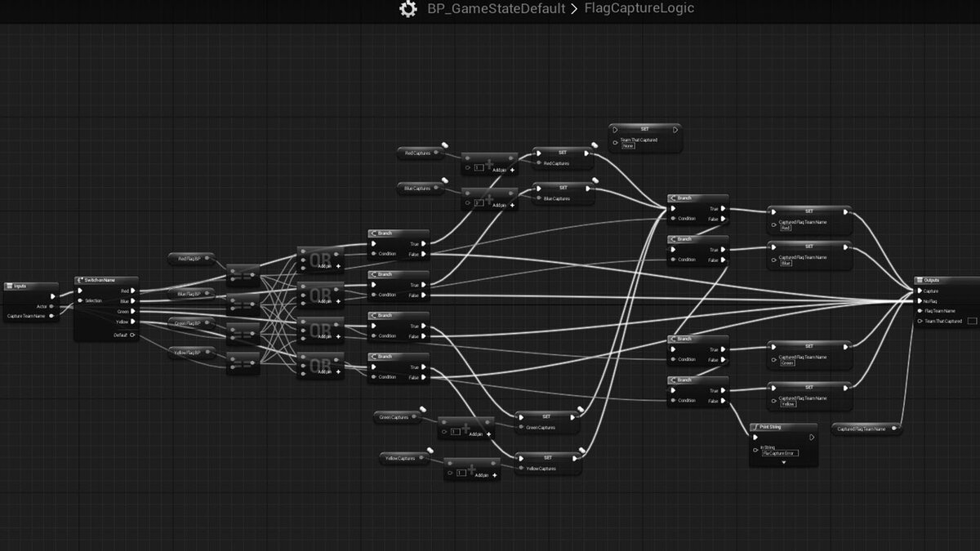Screen dimensions: 980x551
Task: Select the SET Yellow Captures node header
Action: [548, 457]
